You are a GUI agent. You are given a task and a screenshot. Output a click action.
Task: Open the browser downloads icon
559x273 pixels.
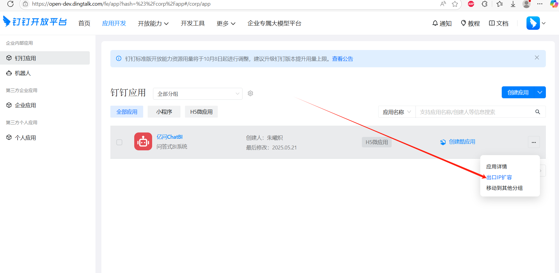pyautogui.click(x=513, y=4)
